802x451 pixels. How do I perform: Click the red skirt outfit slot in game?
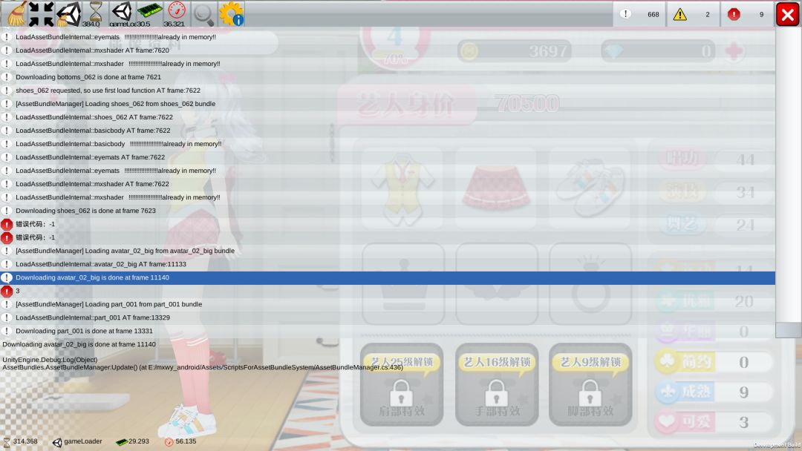(495, 188)
